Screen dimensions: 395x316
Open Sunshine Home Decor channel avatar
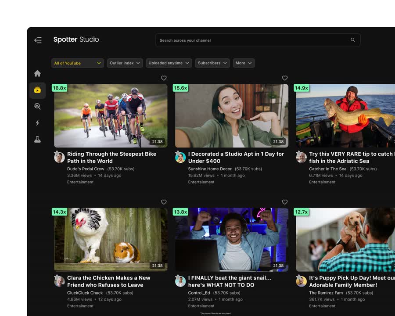pos(180,157)
